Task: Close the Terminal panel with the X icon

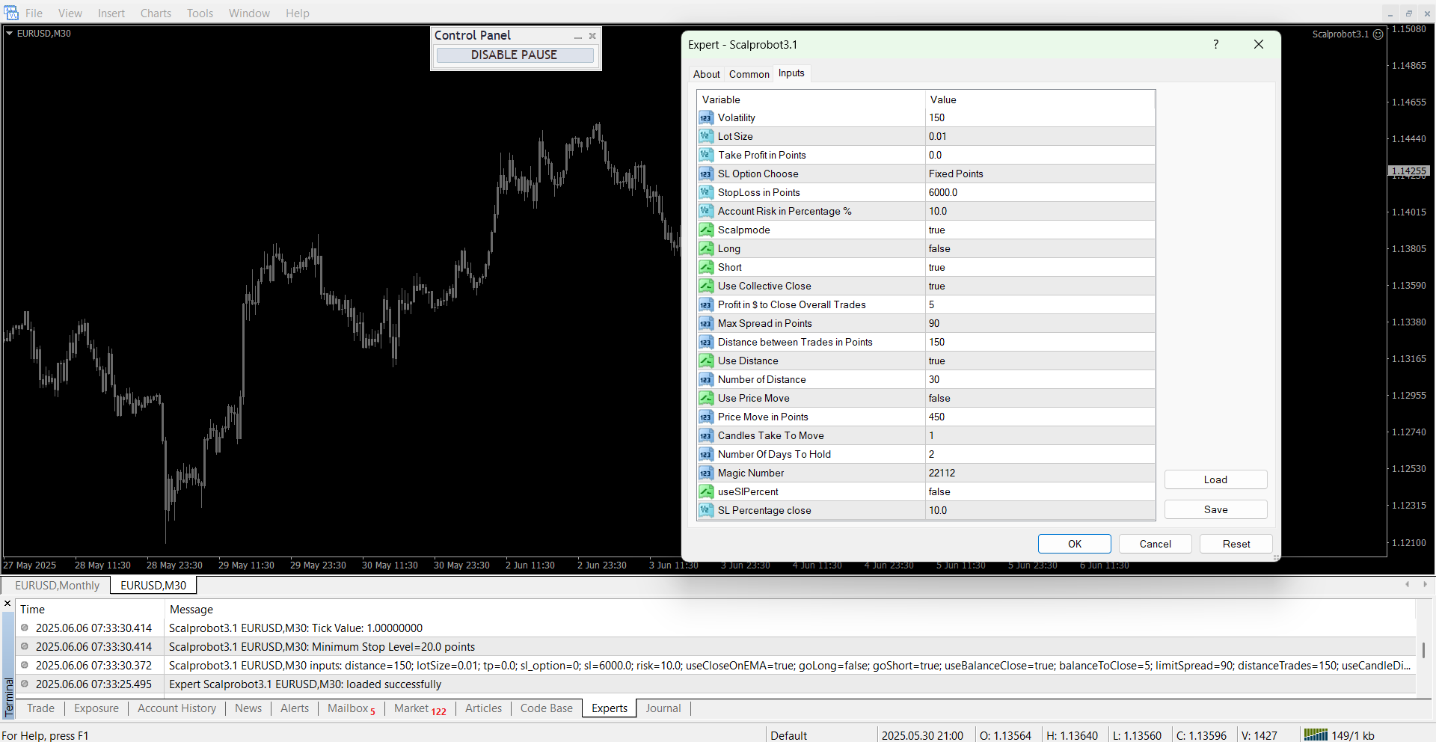Action: click(7, 604)
